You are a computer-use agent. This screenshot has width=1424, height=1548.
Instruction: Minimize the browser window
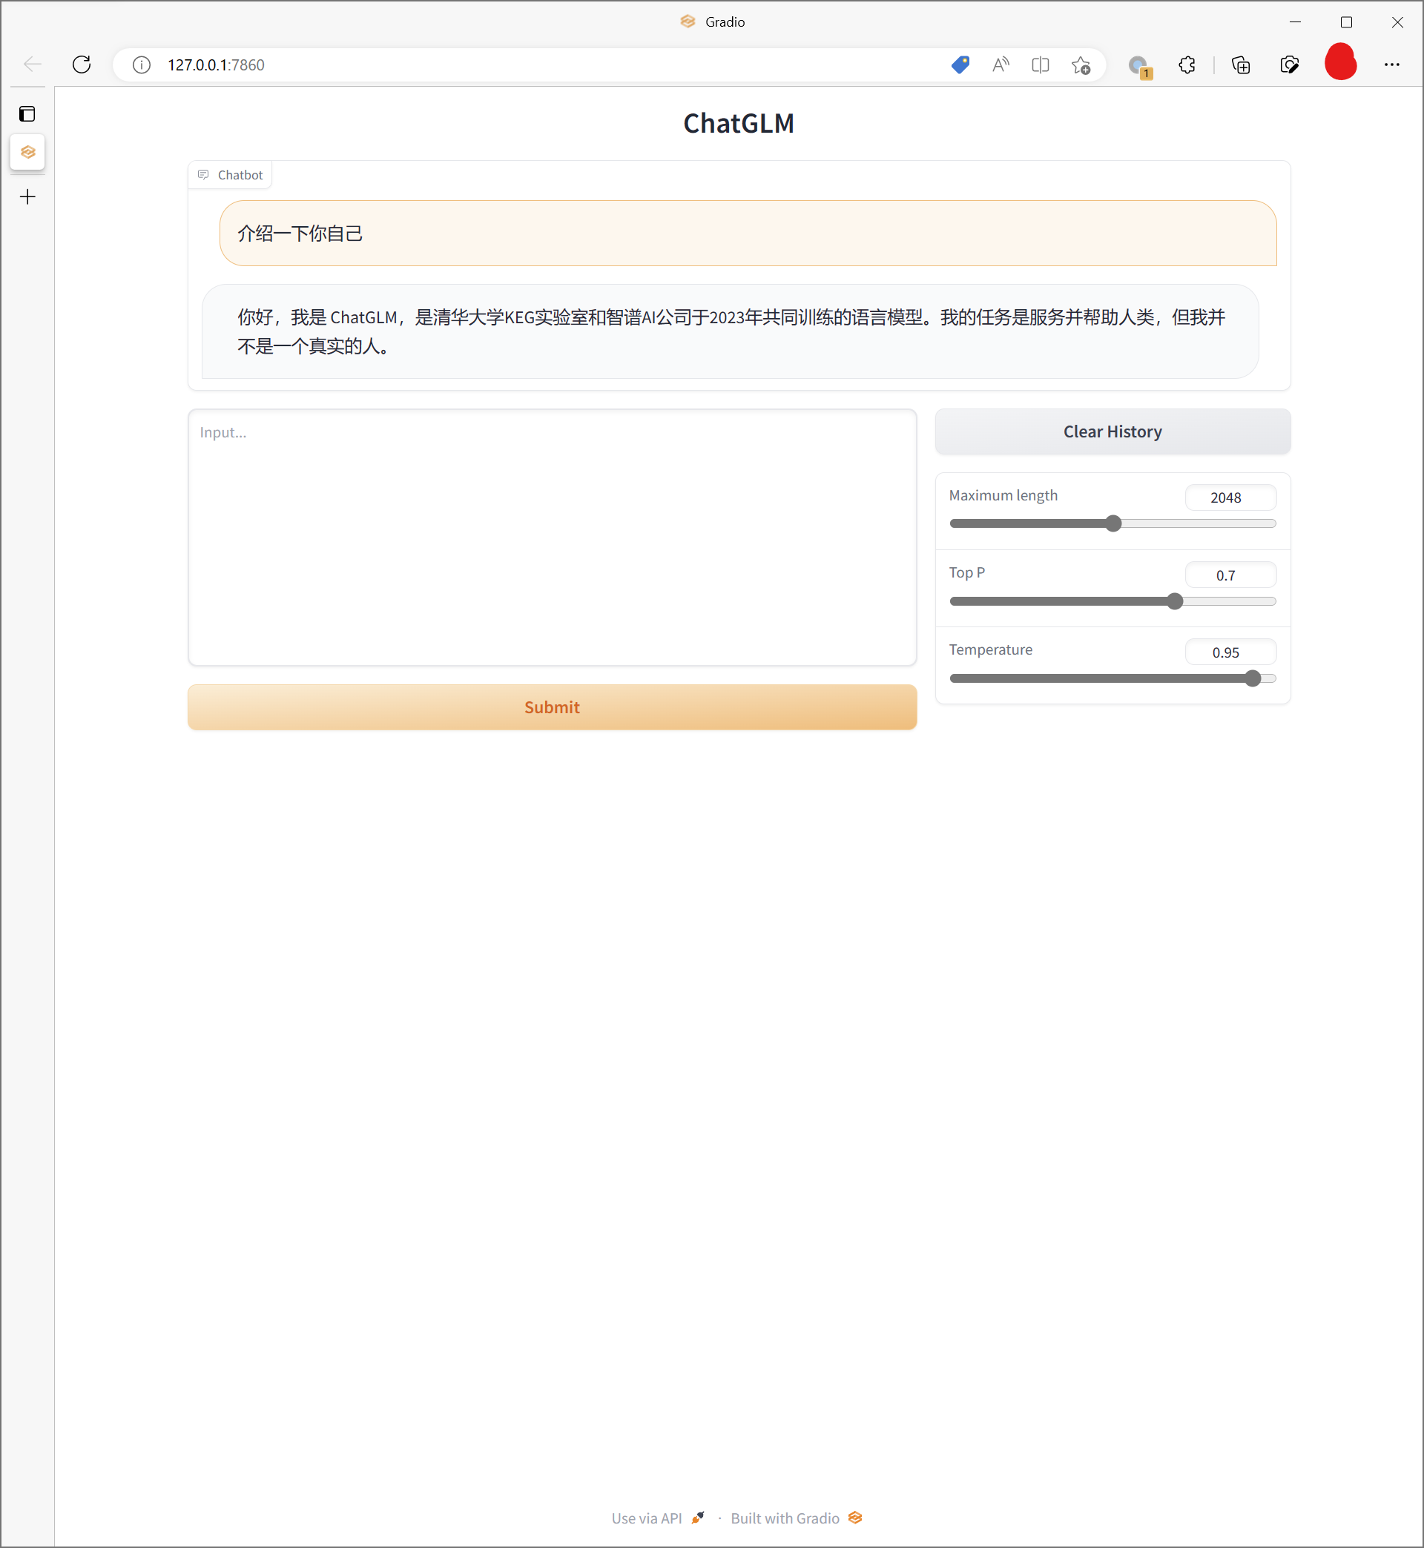(x=1295, y=21)
